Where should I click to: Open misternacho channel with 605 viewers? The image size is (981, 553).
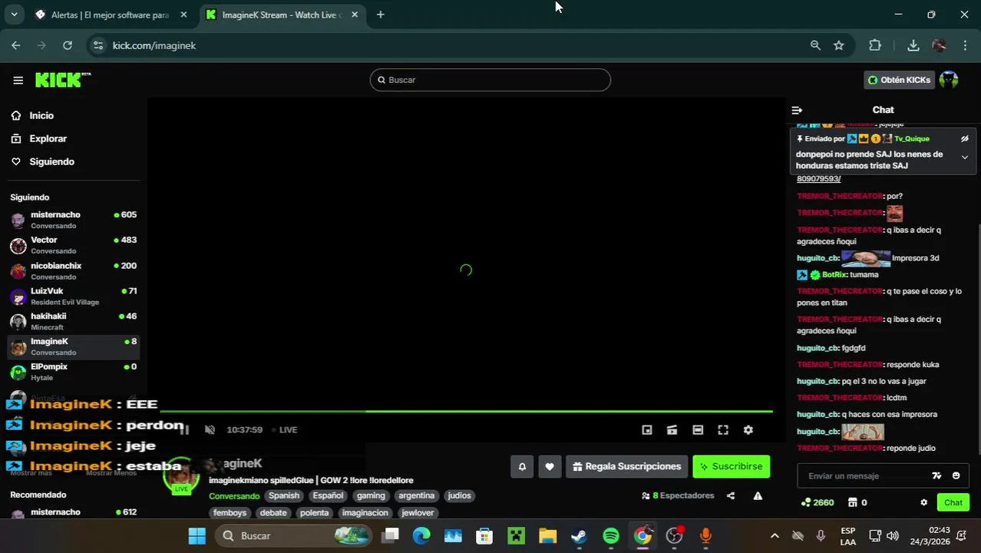pyautogui.click(x=73, y=220)
